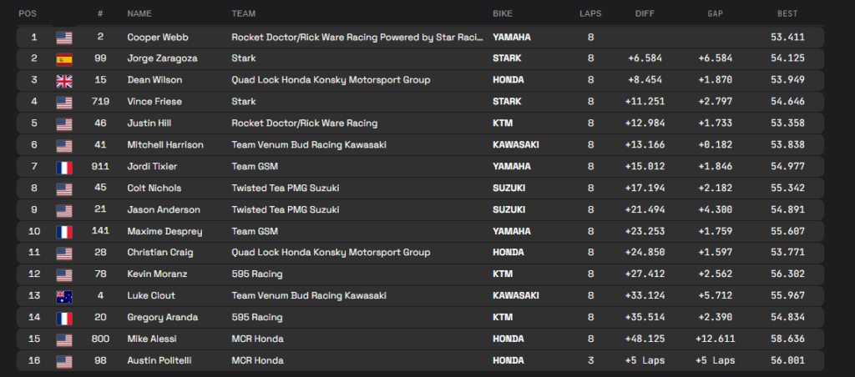Click rider number 911
The image size is (855, 377).
pos(100,166)
